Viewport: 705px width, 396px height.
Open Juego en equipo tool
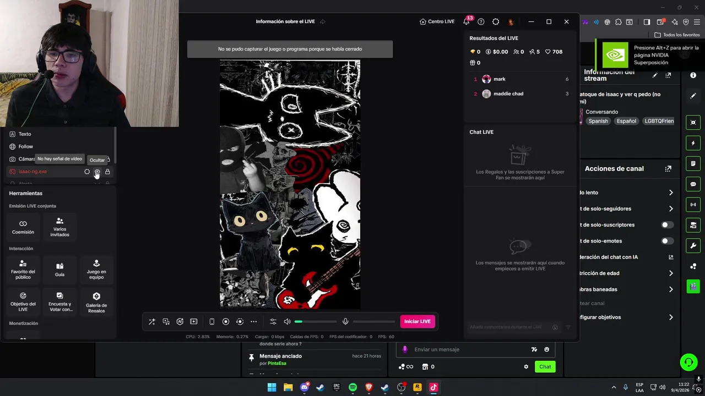point(96,269)
